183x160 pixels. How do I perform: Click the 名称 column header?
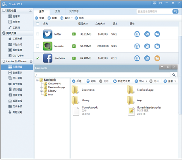[x=46, y=24]
